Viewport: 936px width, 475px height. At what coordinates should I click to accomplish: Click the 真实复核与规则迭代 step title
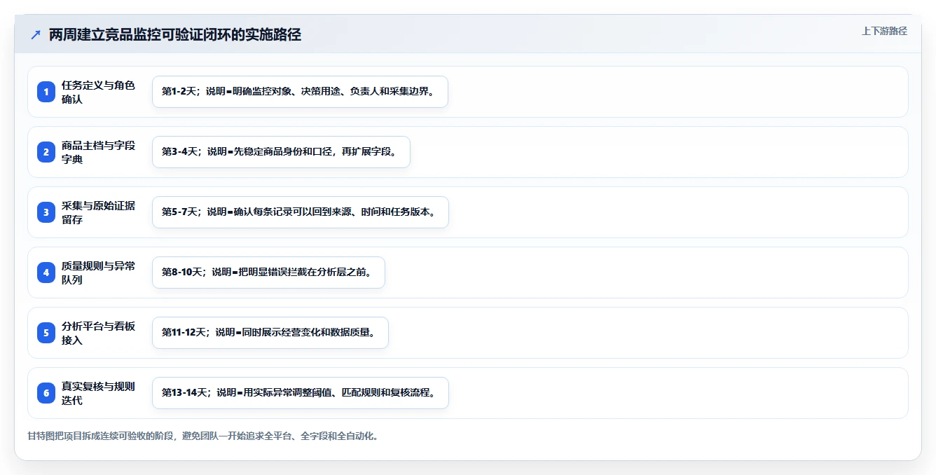[98, 393]
